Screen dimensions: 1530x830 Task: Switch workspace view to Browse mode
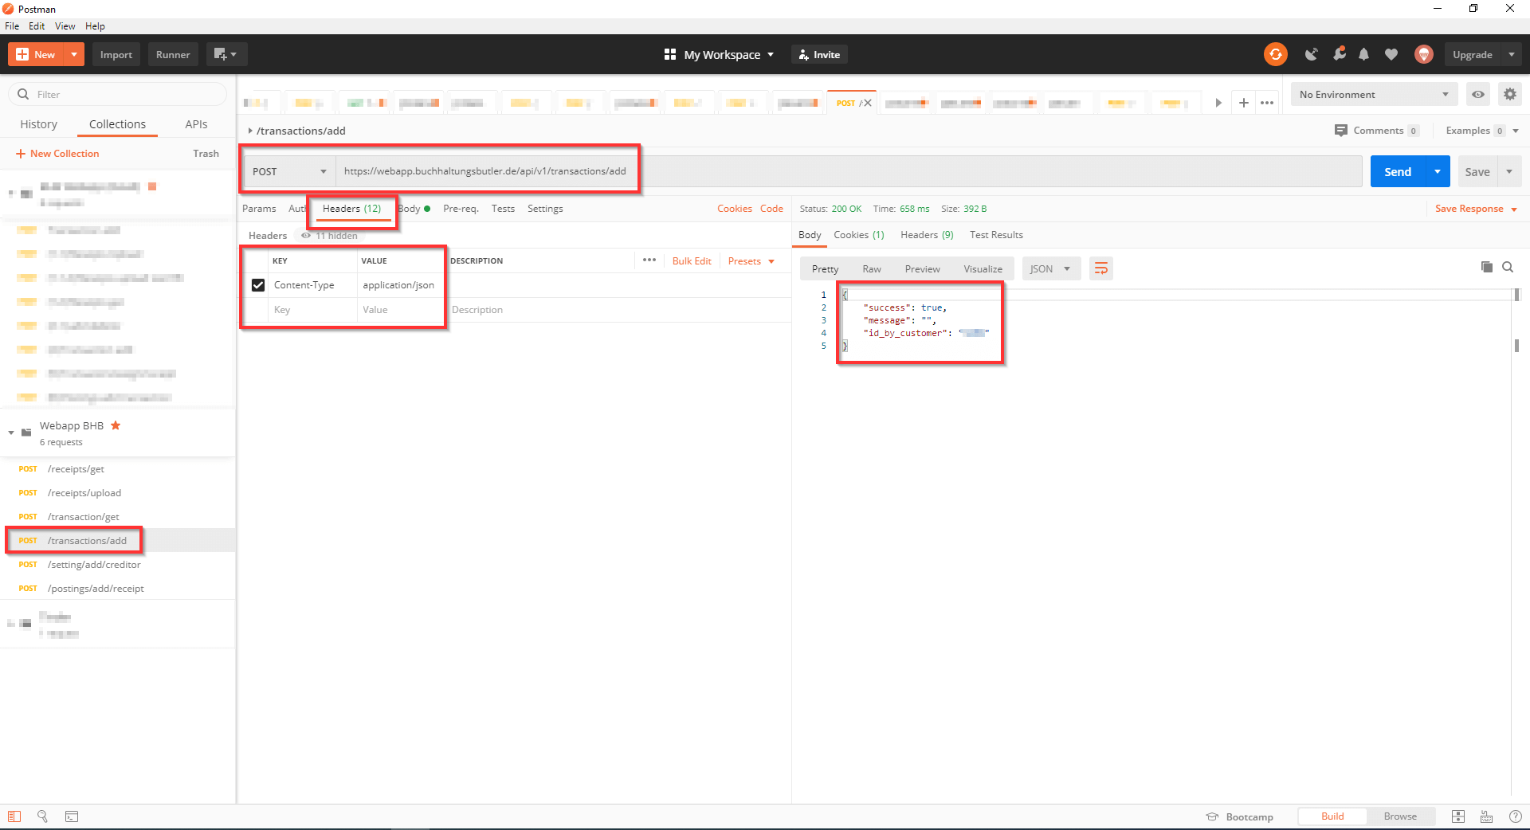(1400, 816)
